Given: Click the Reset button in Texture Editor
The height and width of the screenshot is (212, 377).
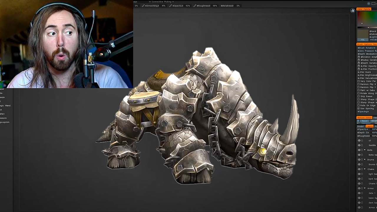Looking at the screenshot, I should click(x=365, y=121).
